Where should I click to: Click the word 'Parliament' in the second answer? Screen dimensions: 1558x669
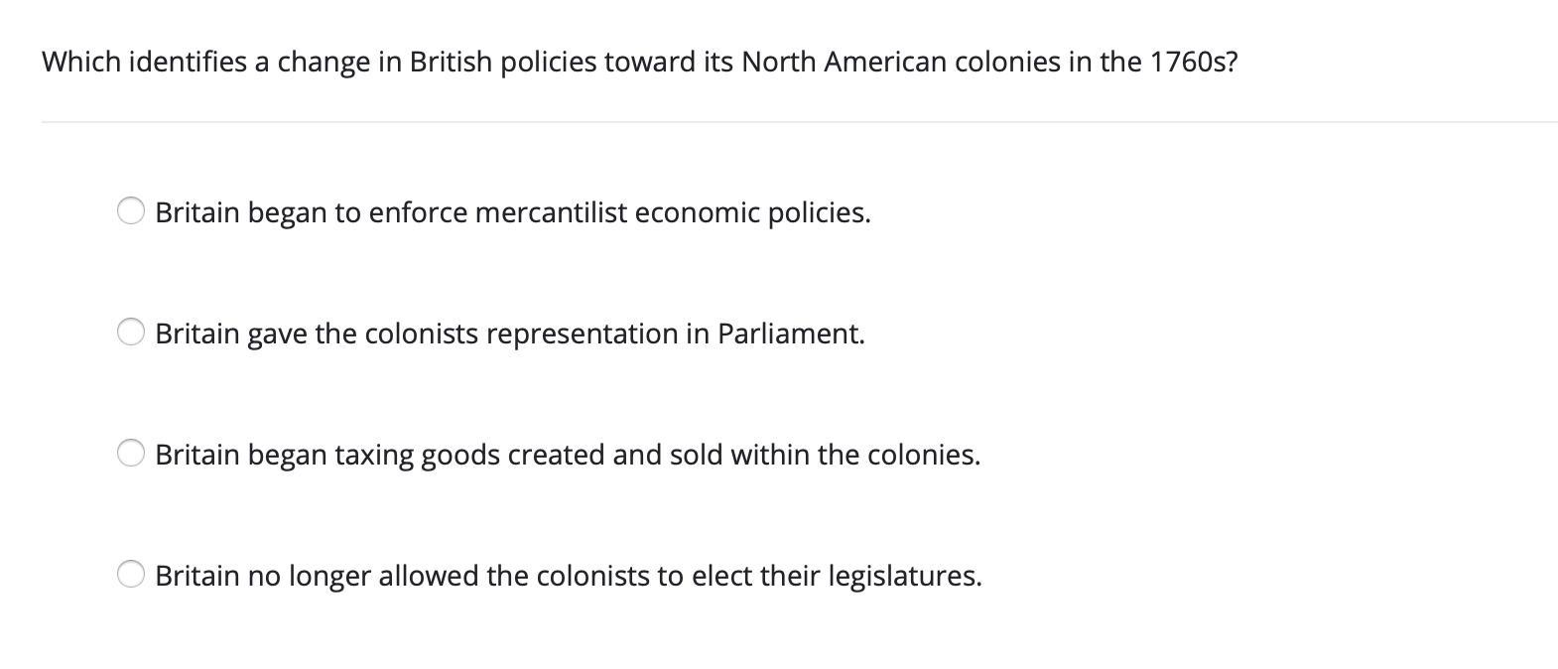pyautogui.click(x=791, y=334)
